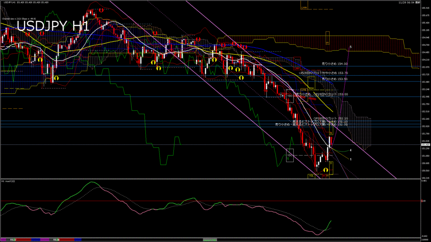Click the yellow up-arrow signal near YDL

click(x=326, y=170)
